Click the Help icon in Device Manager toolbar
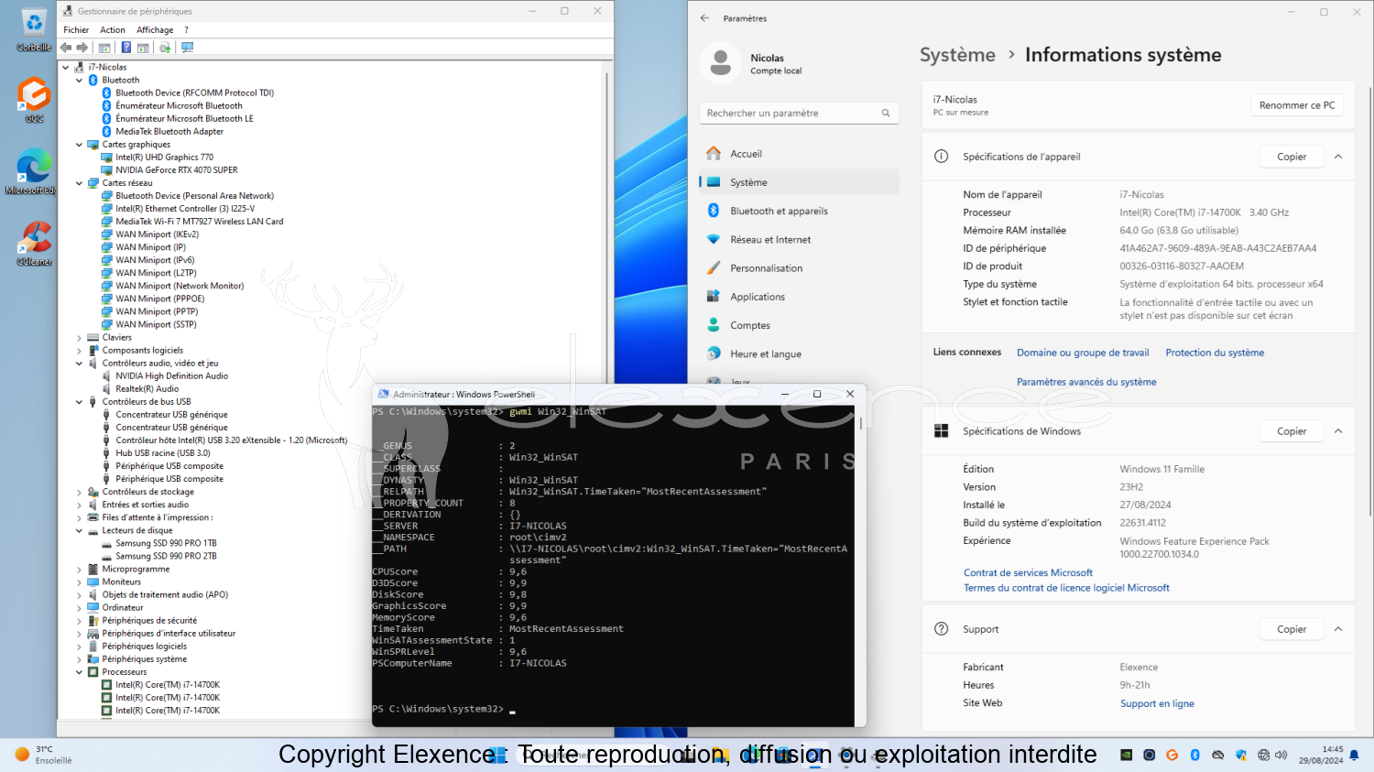 point(126,48)
